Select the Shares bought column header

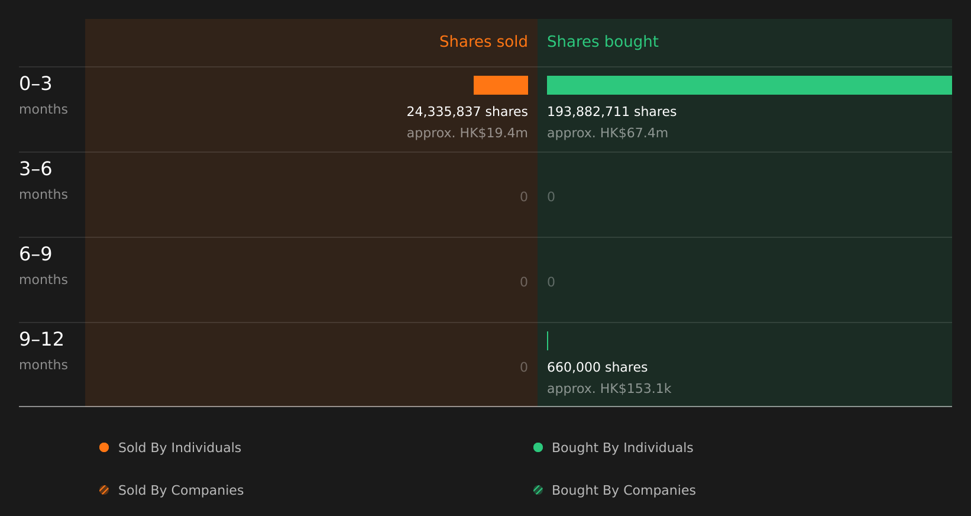[603, 41]
